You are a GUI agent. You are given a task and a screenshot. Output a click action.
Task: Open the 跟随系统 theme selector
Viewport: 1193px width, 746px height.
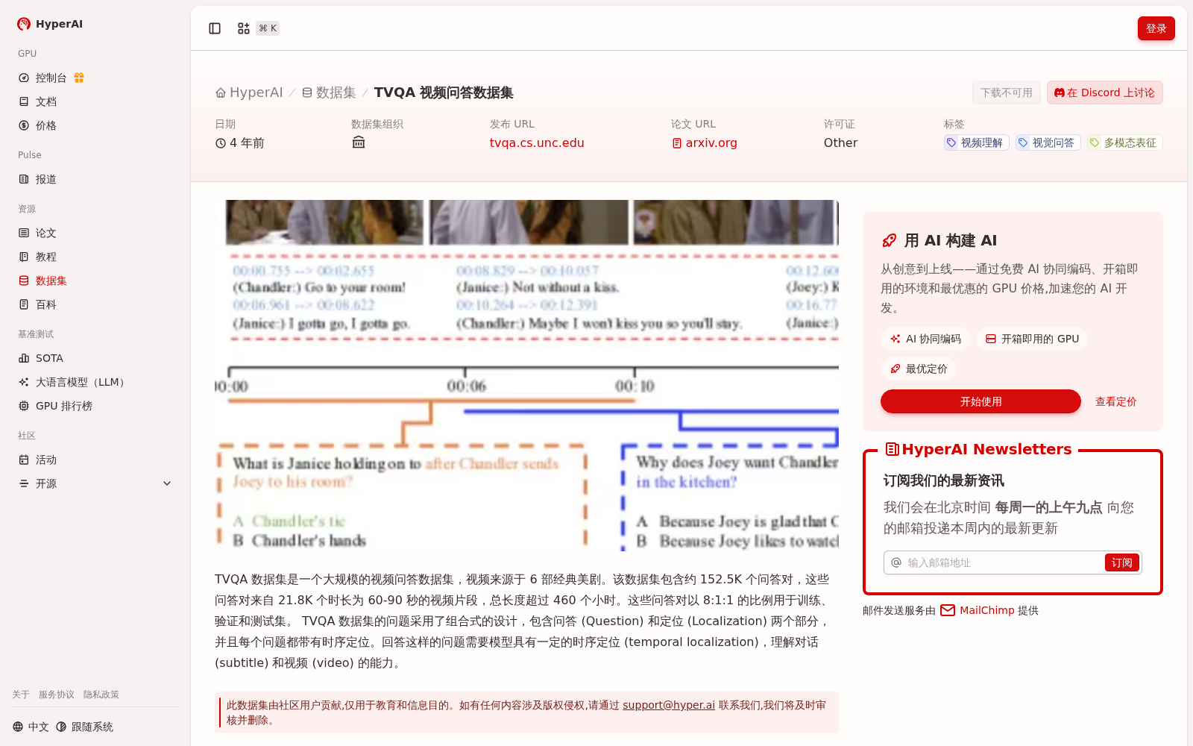pos(84,727)
